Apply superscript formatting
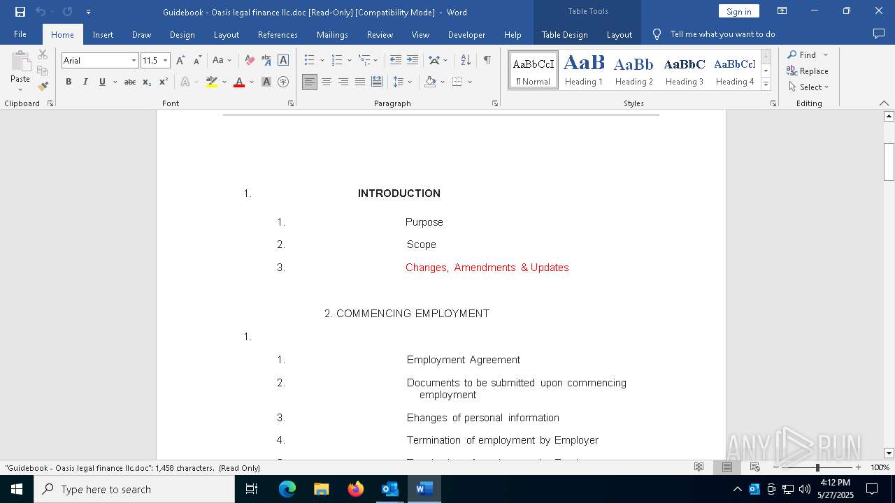The image size is (895, 503). point(164,82)
